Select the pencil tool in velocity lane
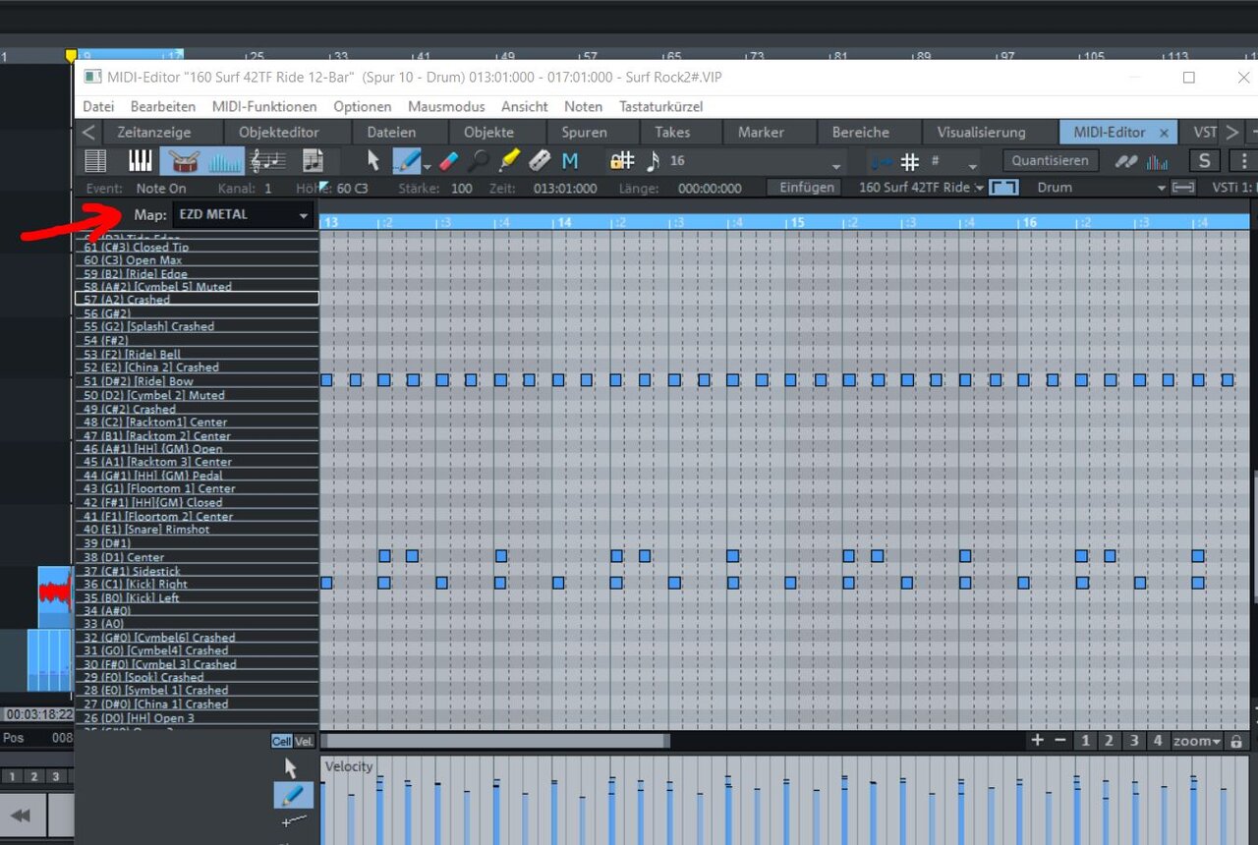Screen dimensions: 1258x845 tap(296, 796)
